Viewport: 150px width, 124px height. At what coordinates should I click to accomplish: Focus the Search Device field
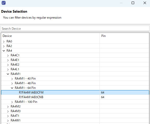[x=75, y=29]
